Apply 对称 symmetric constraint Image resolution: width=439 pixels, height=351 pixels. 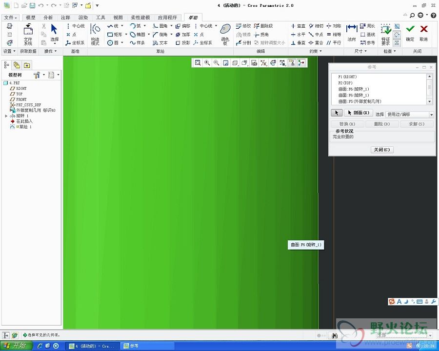pyautogui.click(x=334, y=26)
